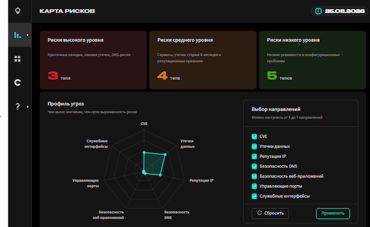Toggle the Управляющие порты checkbox

pos(254,186)
